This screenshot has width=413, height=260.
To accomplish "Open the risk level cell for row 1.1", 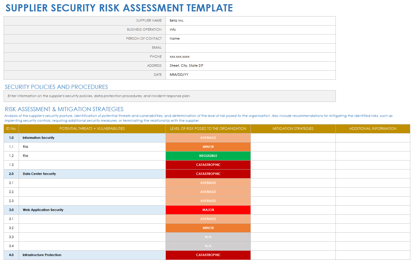I will 208,147.
